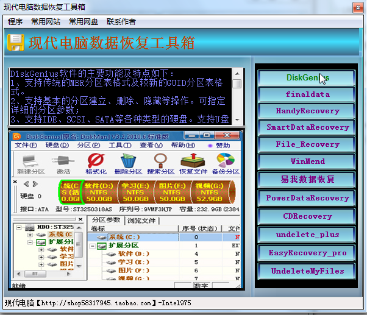Click the 格式化 icon in DiskGenius preview

click(x=96, y=164)
